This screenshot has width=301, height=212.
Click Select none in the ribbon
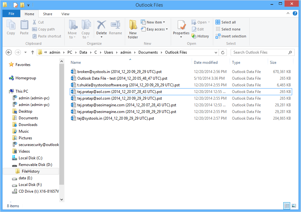click(x=228, y=29)
